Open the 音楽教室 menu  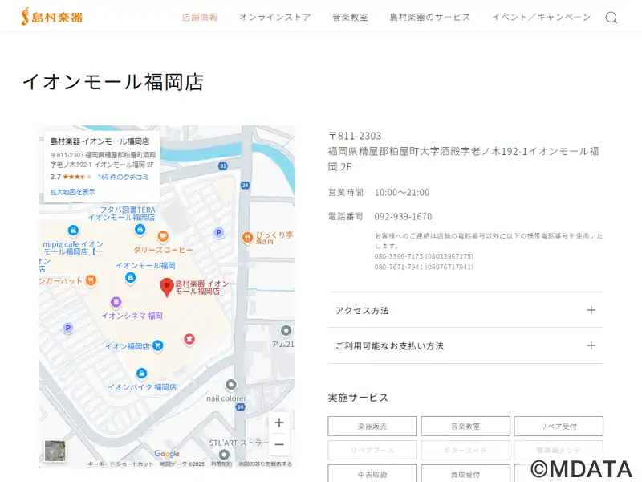(x=350, y=17)
